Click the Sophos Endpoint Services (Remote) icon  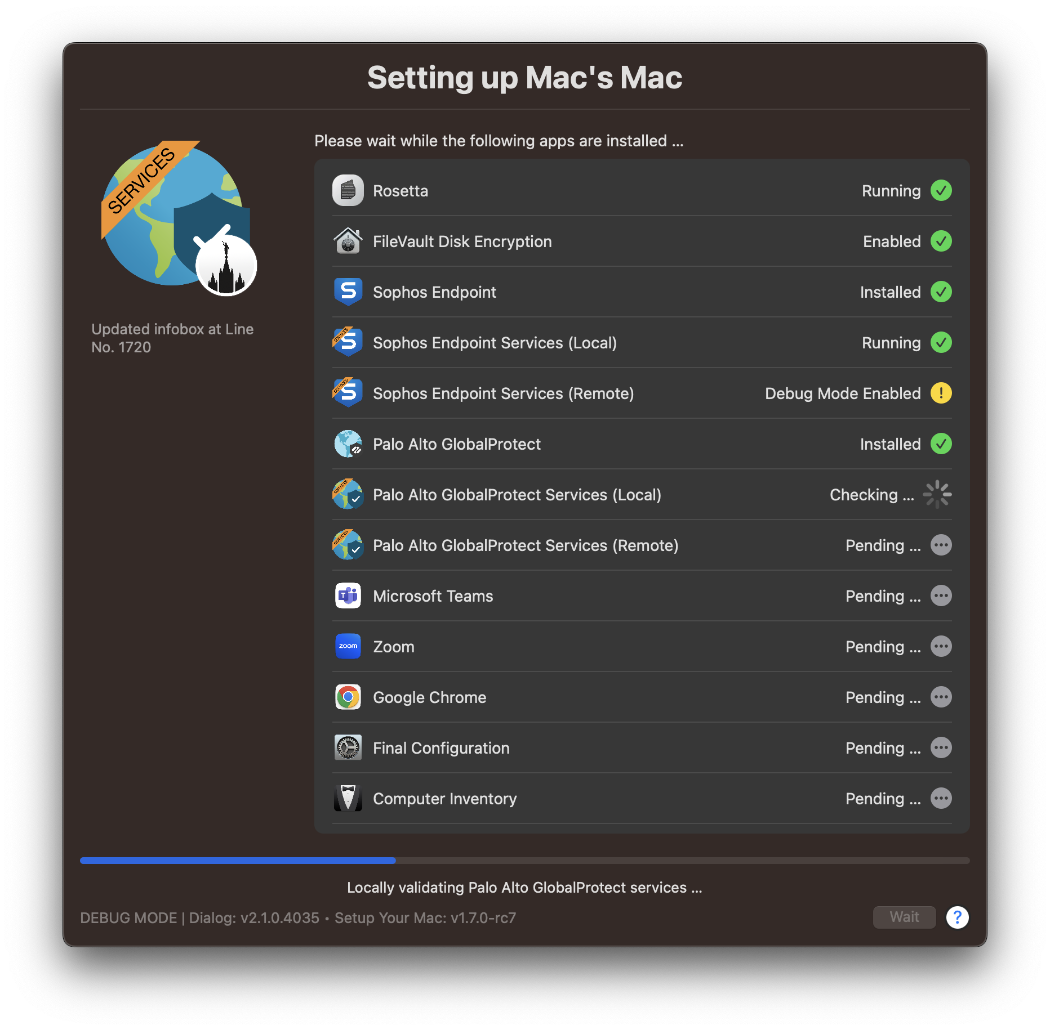click(348, 393)
